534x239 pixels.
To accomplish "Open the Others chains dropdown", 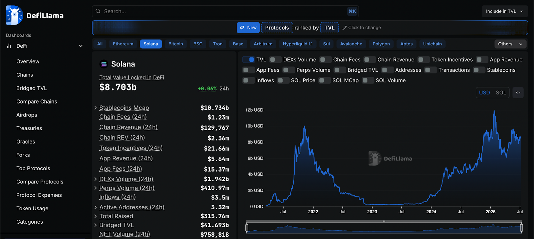I will point(510,44).
